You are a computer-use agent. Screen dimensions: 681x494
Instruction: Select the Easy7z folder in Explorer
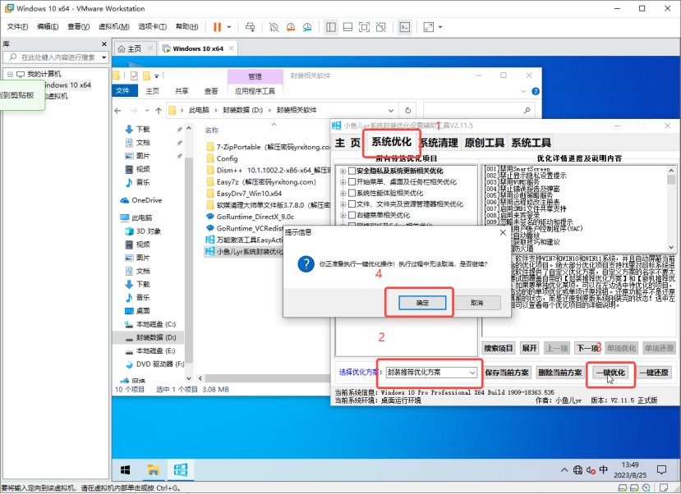(x=266, y=181)
